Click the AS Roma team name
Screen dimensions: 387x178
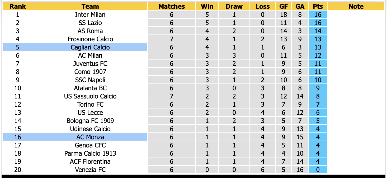(90, 31)
